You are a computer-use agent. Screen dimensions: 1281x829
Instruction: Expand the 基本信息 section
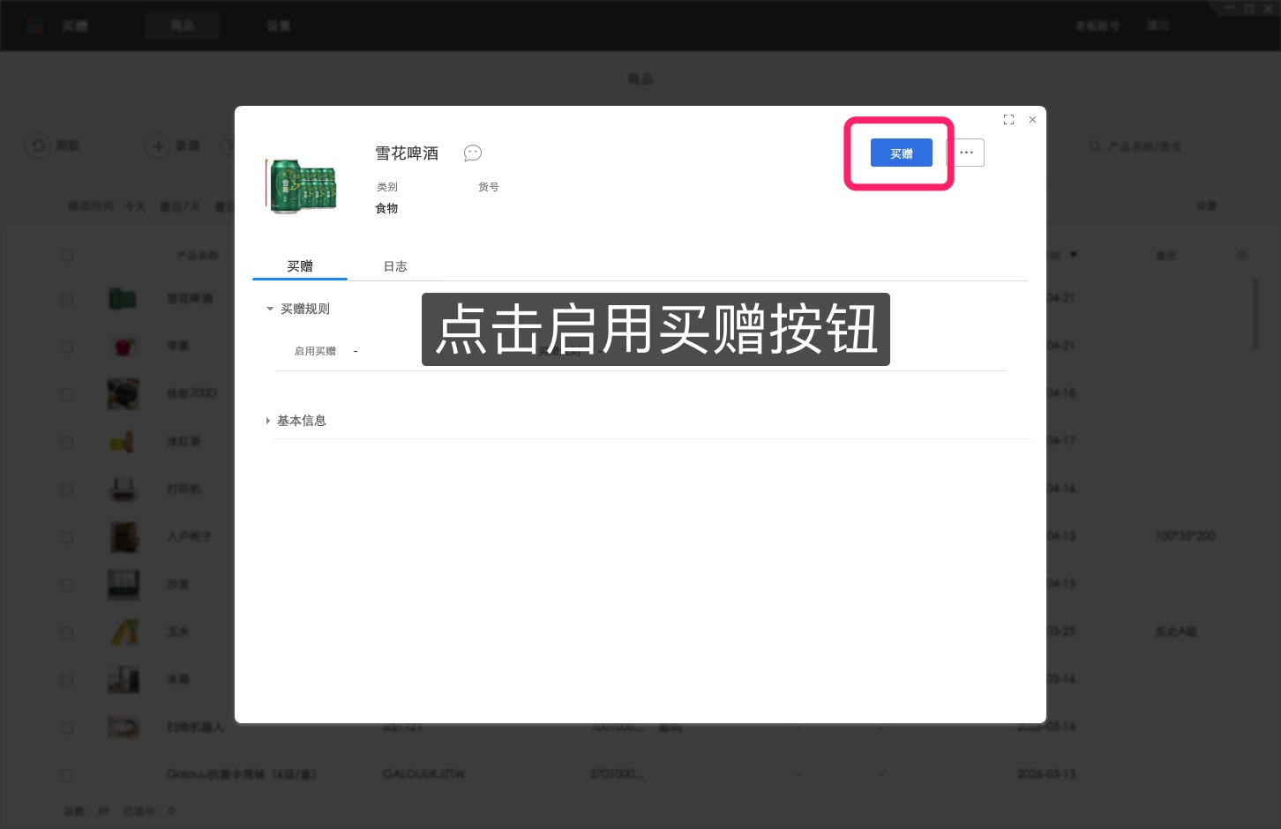[268, 421]
